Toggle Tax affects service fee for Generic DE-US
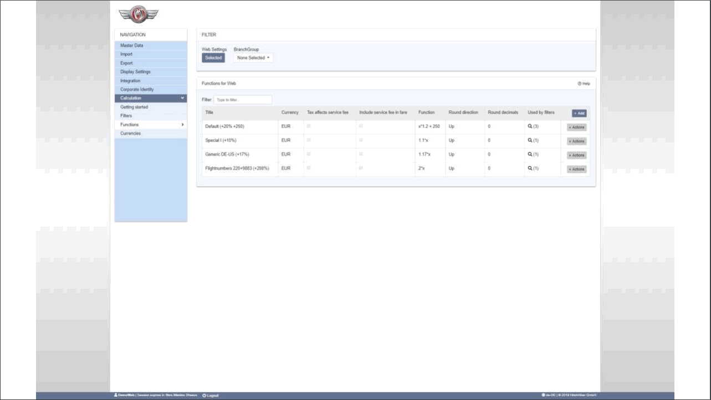 coord(309,154)
